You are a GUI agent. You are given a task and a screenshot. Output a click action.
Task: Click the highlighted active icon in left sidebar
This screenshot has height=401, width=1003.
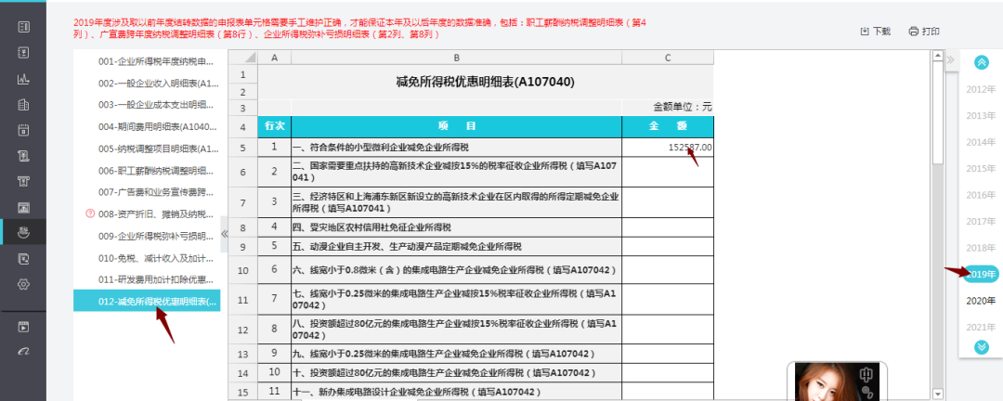[24, 232]
